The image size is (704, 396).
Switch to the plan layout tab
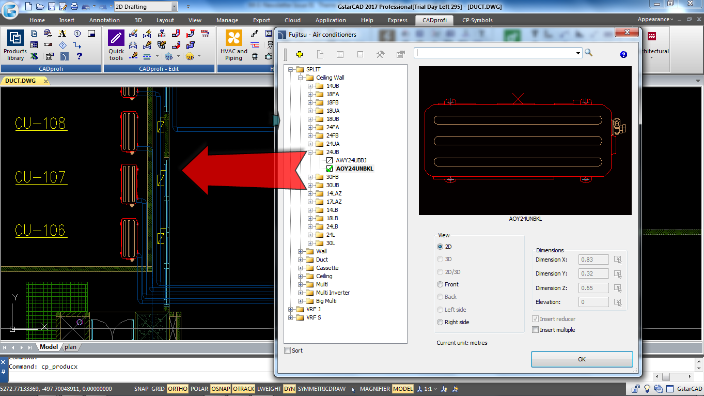click(70, 347)
